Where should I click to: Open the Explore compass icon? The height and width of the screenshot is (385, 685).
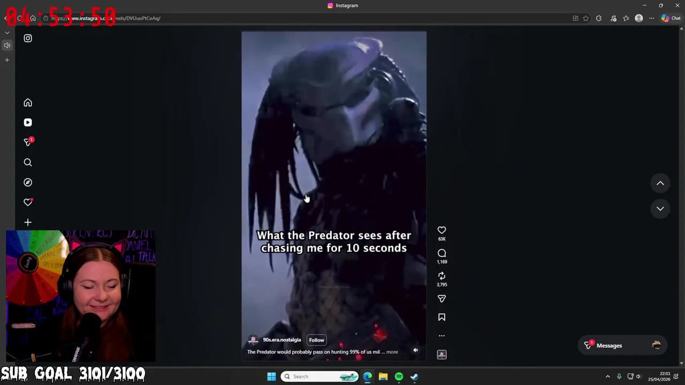[28, 182]
